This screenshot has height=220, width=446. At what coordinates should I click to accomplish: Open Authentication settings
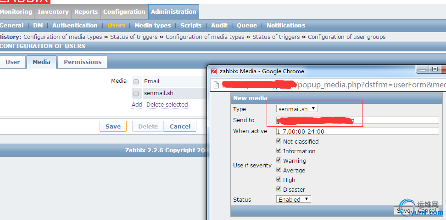point(75,26)
